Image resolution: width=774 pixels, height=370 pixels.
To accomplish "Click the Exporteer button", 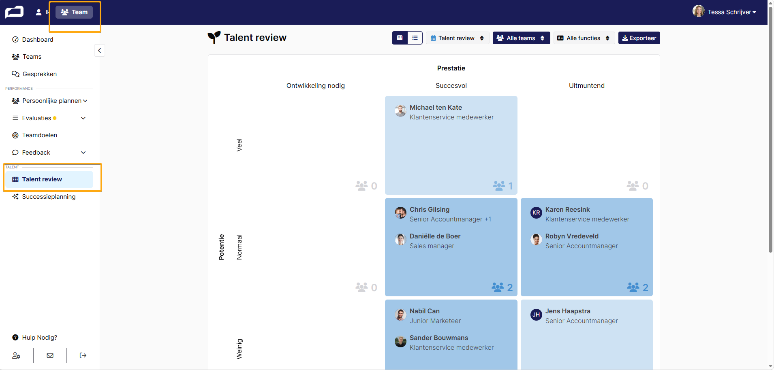I will (639, 38).
